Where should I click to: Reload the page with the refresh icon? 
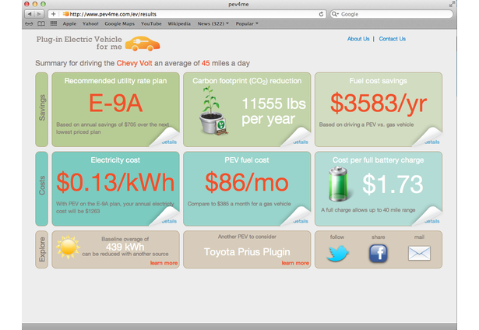tap(321, 14)
